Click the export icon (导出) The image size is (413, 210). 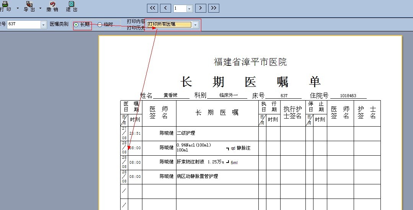click(x=29, y=4)
